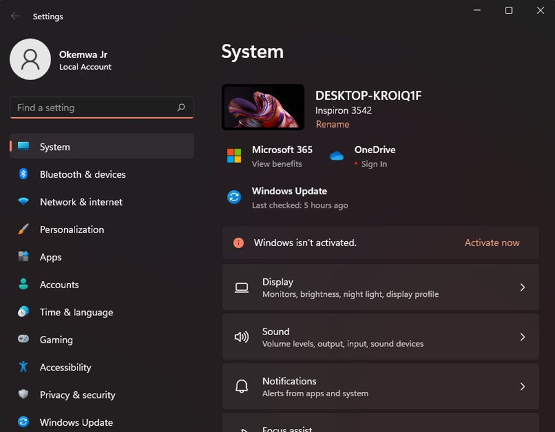Select the Personalization brush icon
555x432 pixels.
click(23, 229)
